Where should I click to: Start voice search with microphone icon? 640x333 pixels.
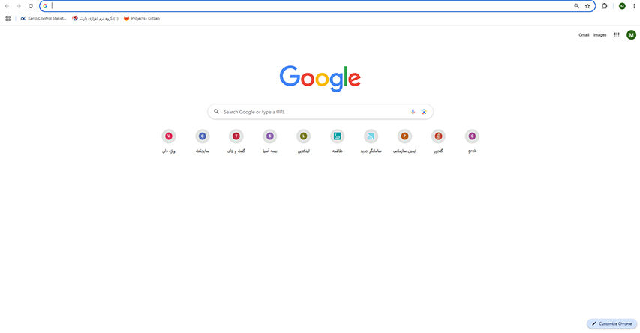[x=413, y=112]
